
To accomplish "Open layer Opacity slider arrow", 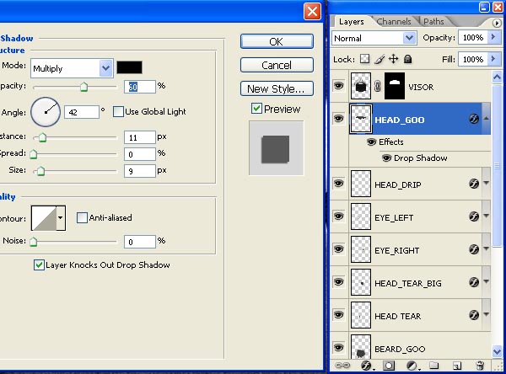I will 493,37.
